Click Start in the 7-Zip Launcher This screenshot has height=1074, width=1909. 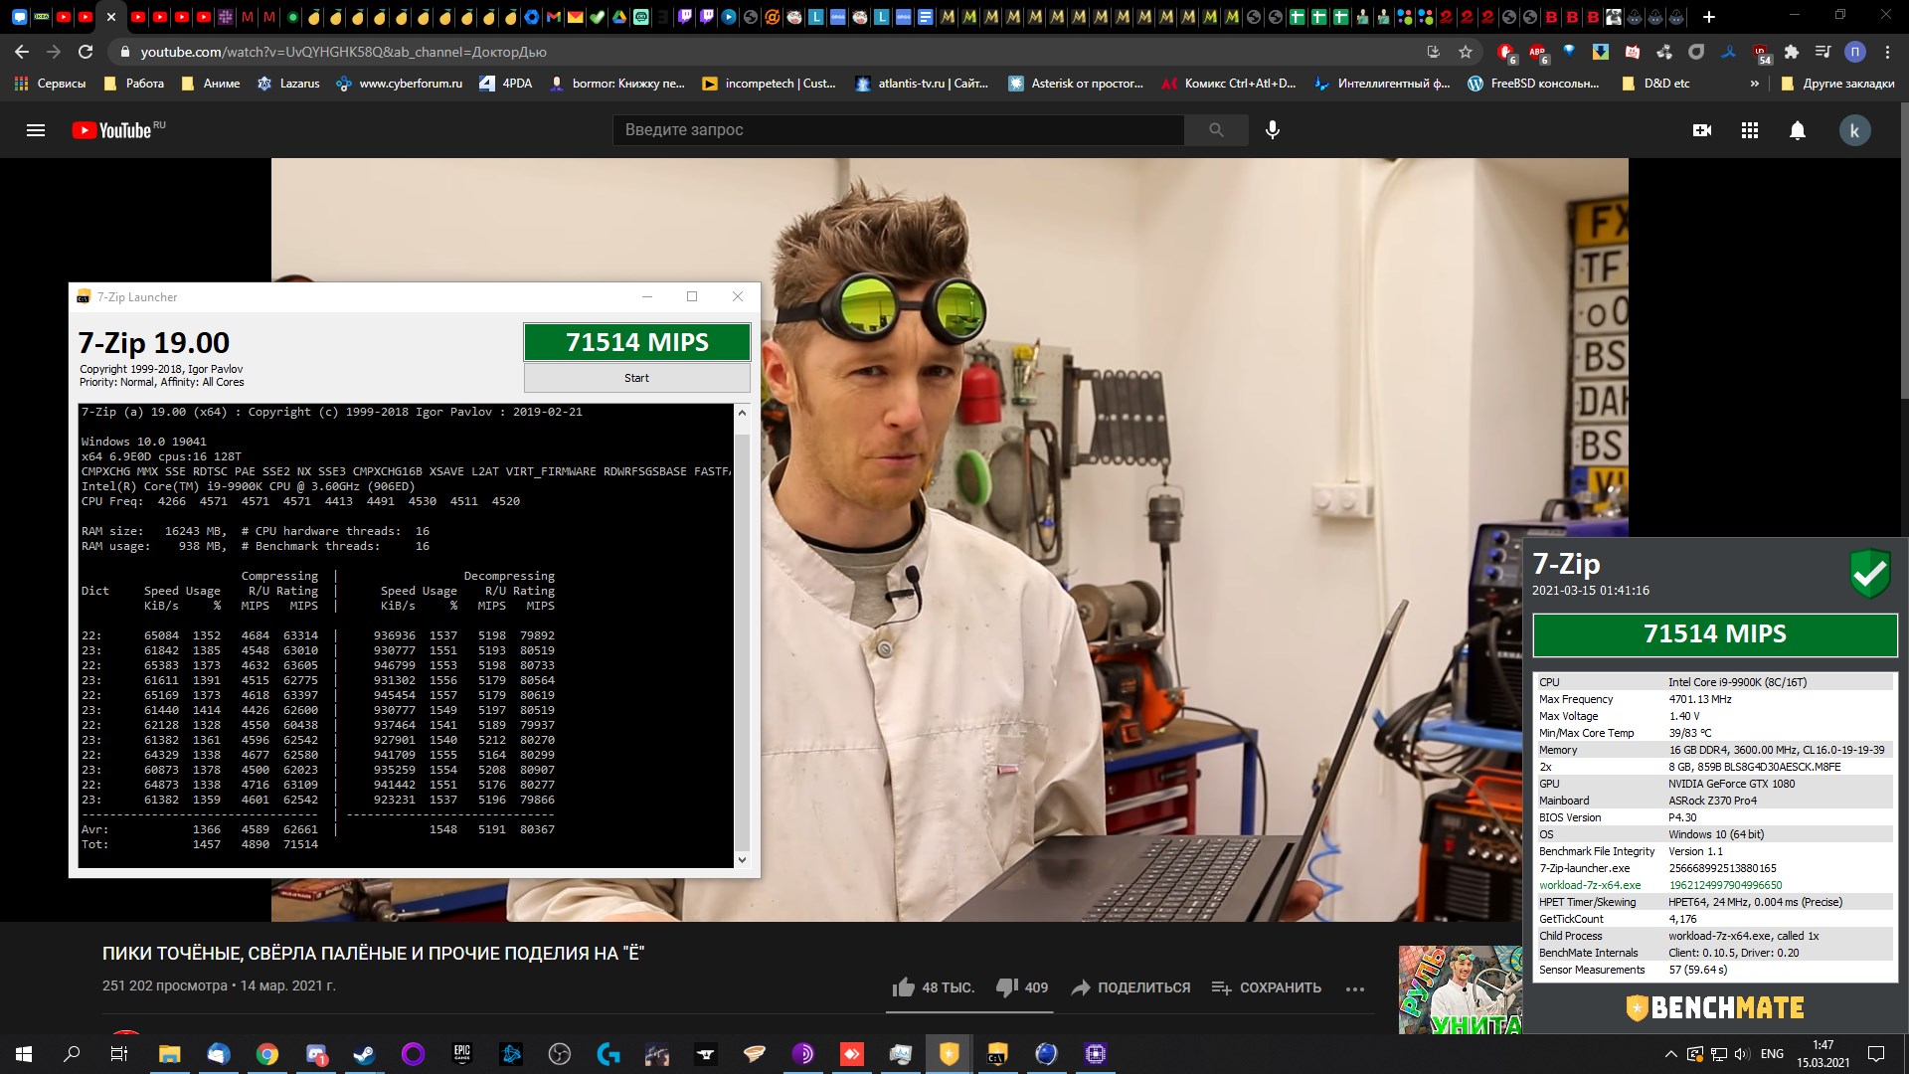click(x=636, y=378)
